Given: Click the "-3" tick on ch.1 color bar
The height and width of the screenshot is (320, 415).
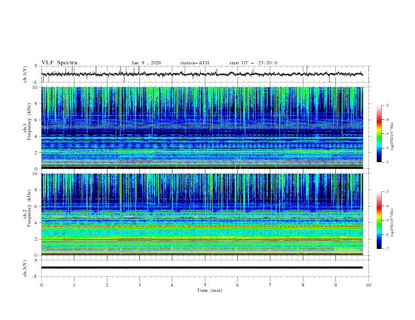Looking at the screenshot, I should [386, 105].
